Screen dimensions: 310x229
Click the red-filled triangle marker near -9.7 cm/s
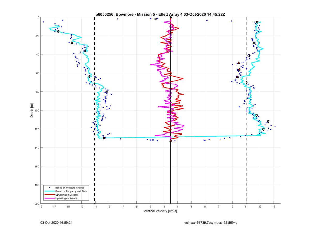click(x=104, y=138)
